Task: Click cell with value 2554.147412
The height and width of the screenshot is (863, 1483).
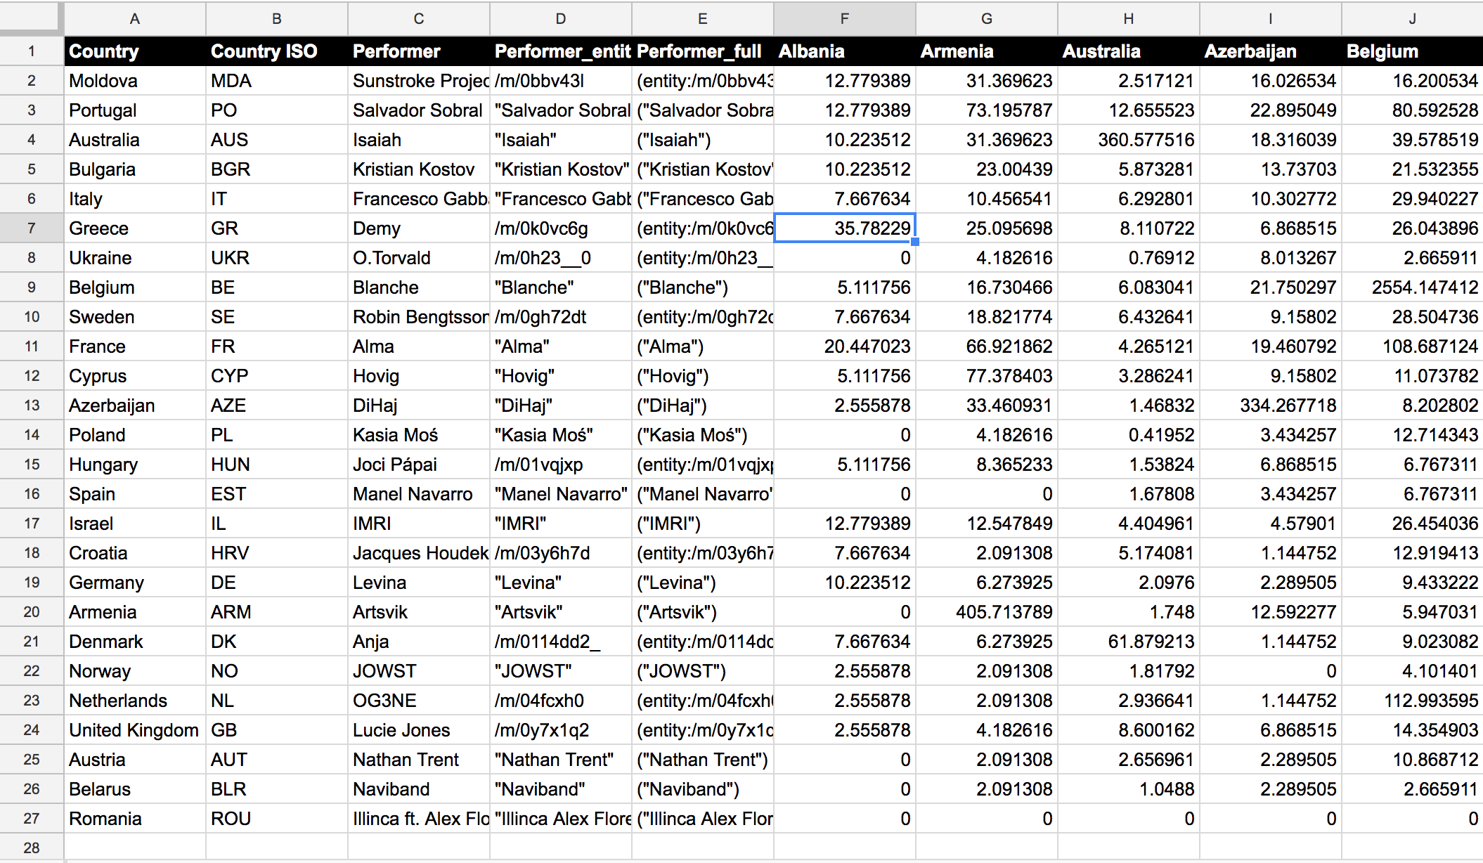Action: (1411, 287)
